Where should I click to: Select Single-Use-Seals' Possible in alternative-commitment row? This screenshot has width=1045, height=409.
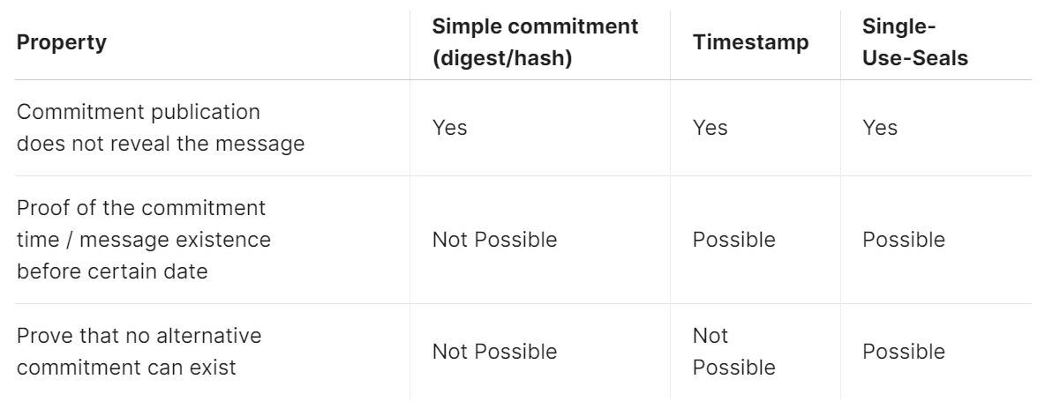903,352
